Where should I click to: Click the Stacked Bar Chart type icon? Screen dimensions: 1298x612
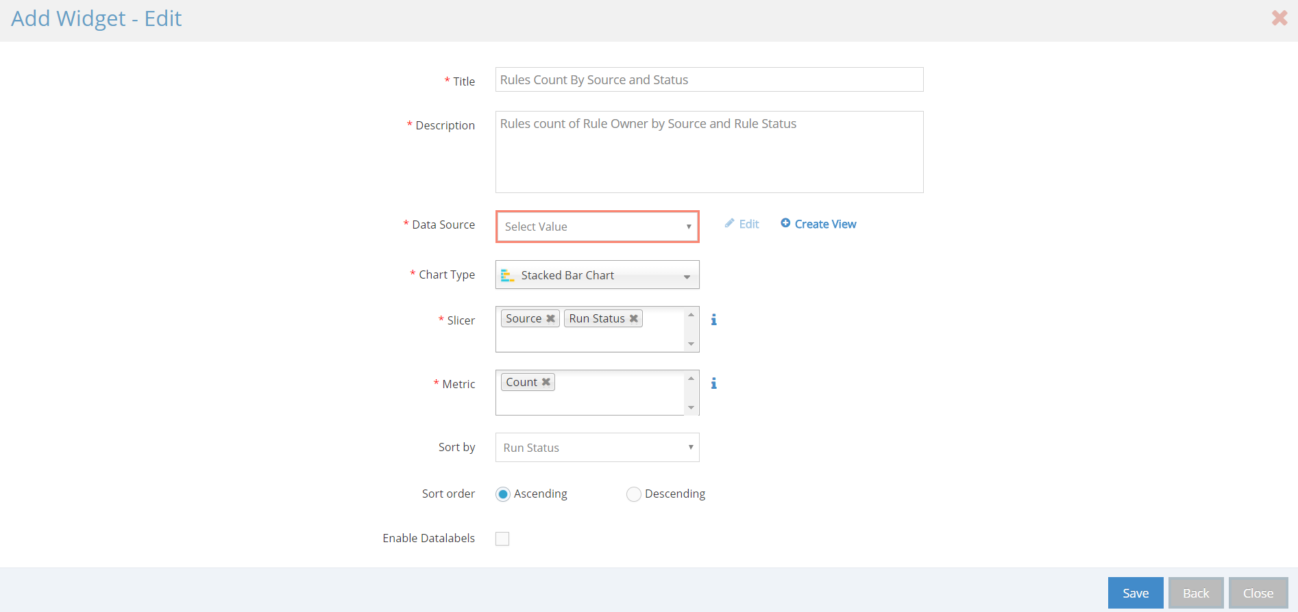(507, 275)
